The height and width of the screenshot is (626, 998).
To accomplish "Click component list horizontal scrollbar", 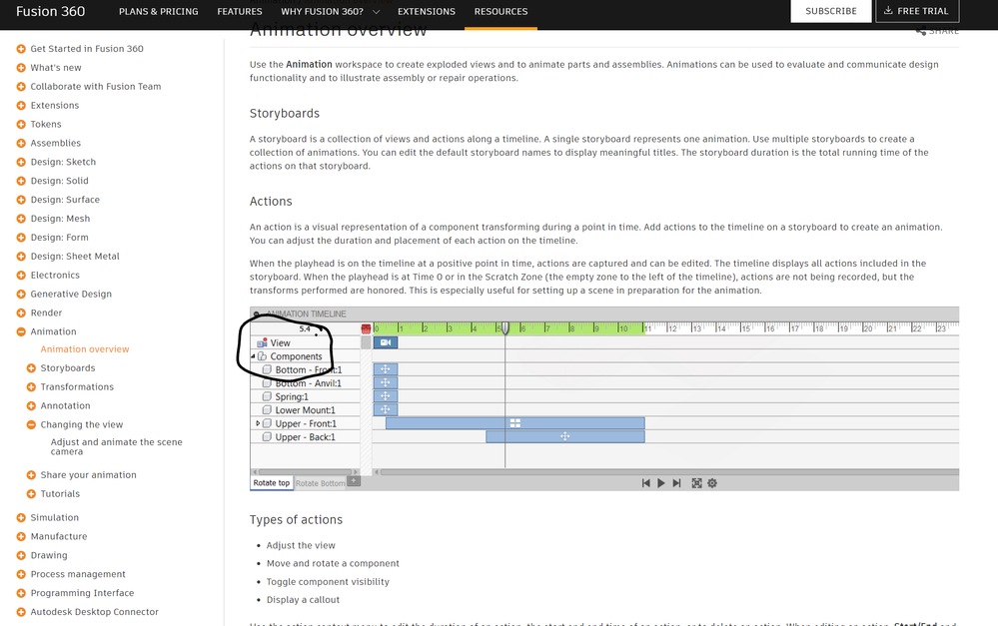I will point(305,472).
